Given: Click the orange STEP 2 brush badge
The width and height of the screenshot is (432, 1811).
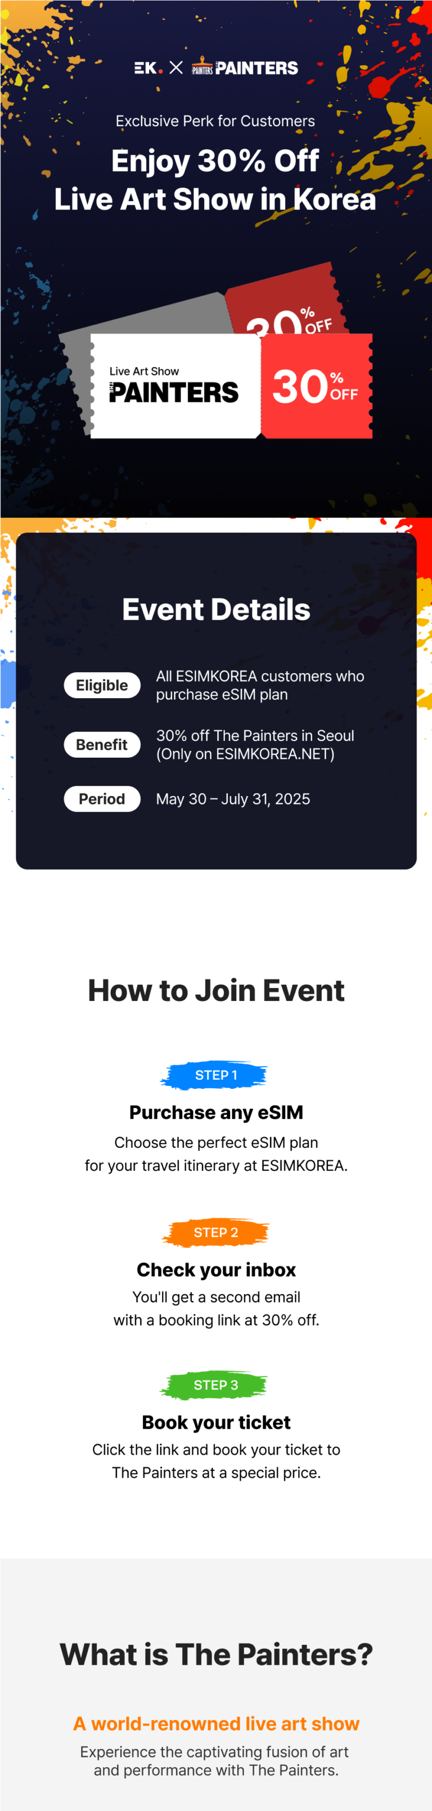Looking at the screenshot, I should 215,1232.
